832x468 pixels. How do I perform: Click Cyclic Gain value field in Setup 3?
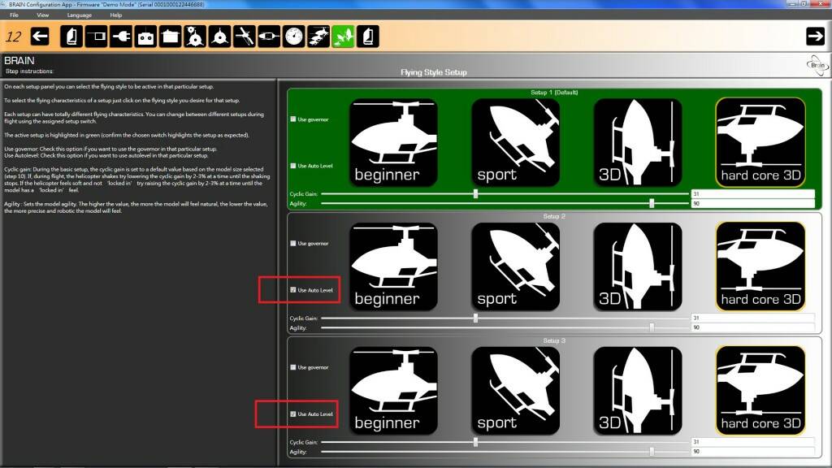tap(752, 441)
